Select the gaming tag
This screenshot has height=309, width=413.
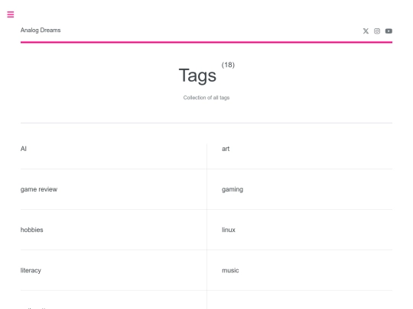(233, 189)
